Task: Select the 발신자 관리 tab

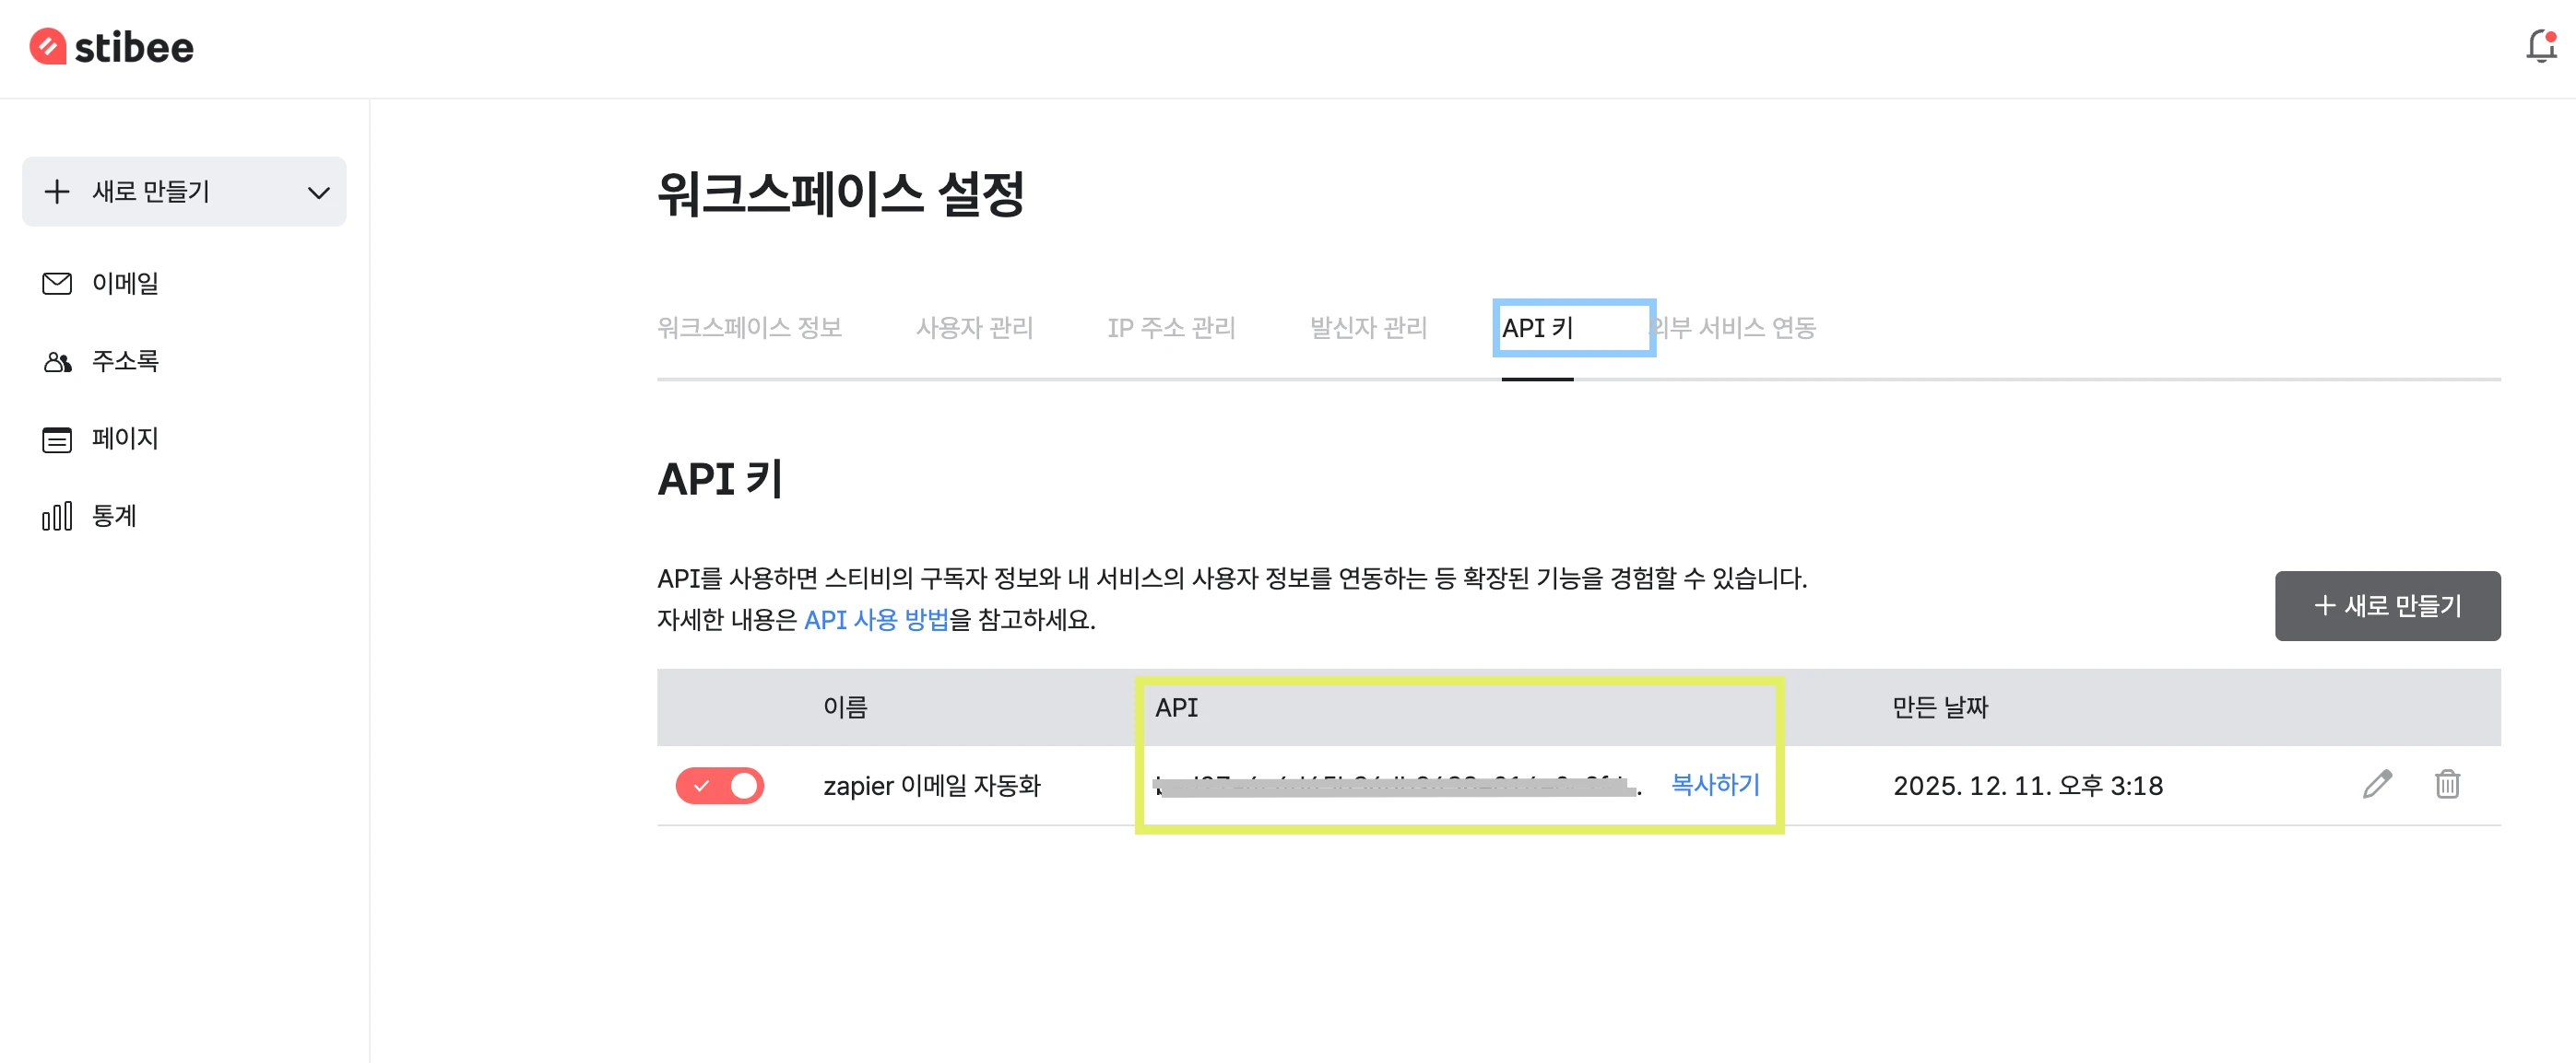Action: point(1368,328)
